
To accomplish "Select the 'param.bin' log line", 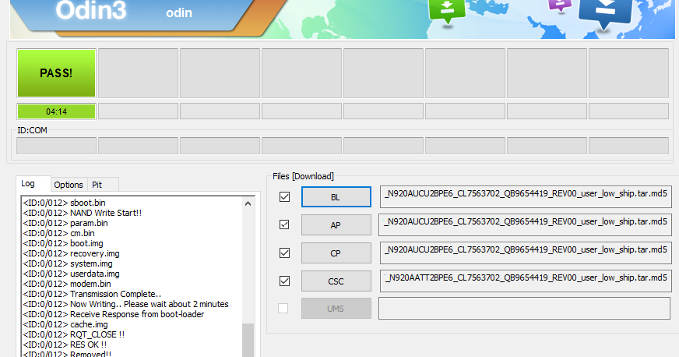I will pyautogui.click(x=65, y=223).
